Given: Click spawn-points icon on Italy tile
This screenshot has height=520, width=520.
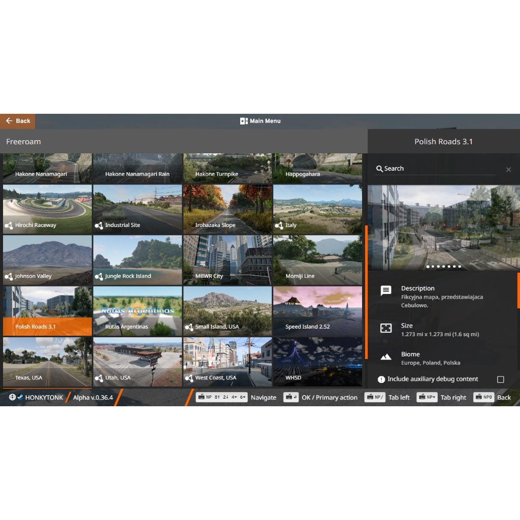Looking at the screenshot, I should click(x=279, y=225).
